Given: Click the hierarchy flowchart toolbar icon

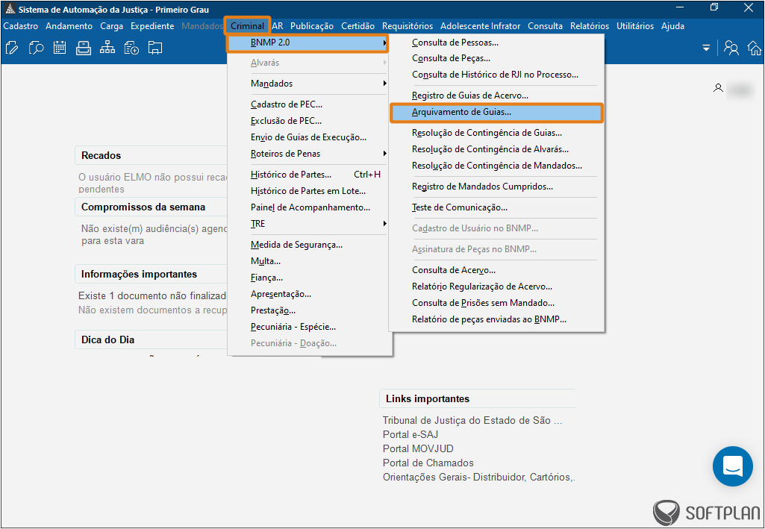Looking at the screenshot, I should [x=107, y=48].
